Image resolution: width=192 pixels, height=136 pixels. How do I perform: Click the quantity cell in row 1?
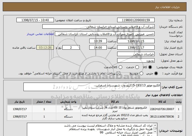(x=44, y=109)
